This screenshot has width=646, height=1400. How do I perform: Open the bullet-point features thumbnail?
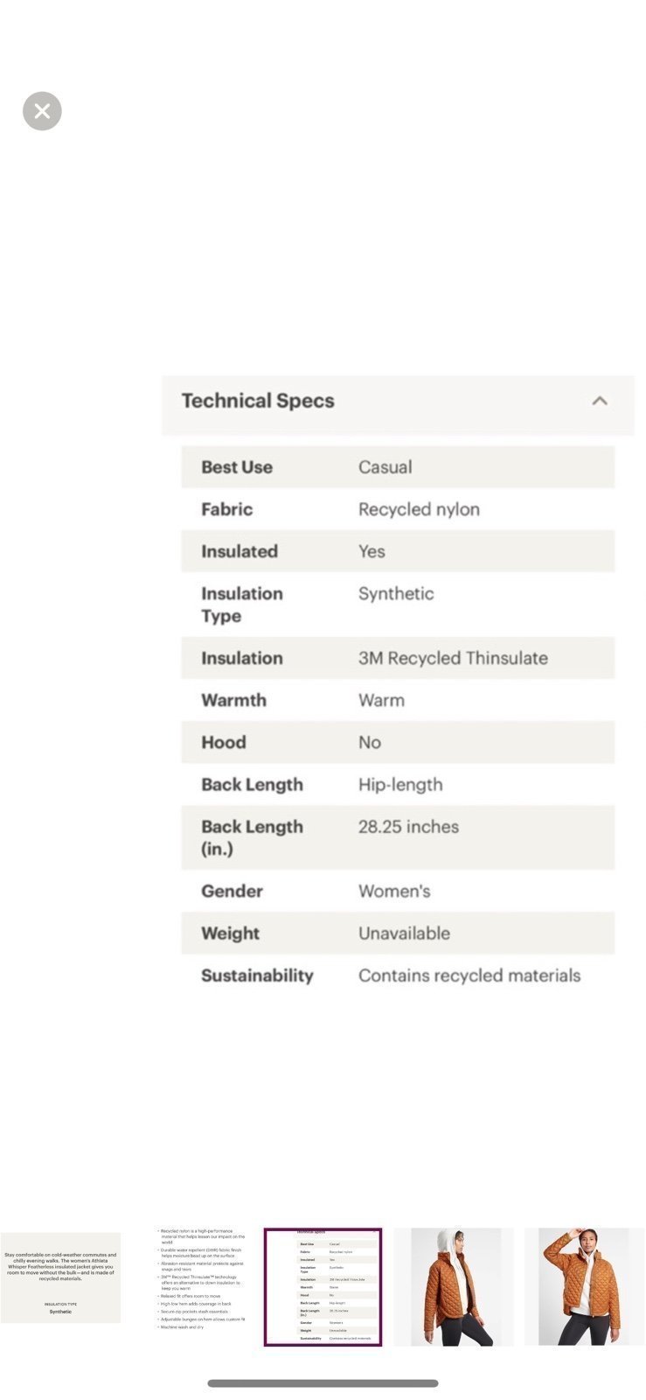(x=202, y=1278)
